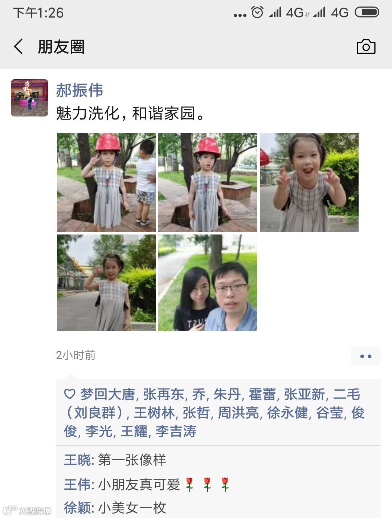Tap commenter name 徐颖
392x518 pixels.
78,507
